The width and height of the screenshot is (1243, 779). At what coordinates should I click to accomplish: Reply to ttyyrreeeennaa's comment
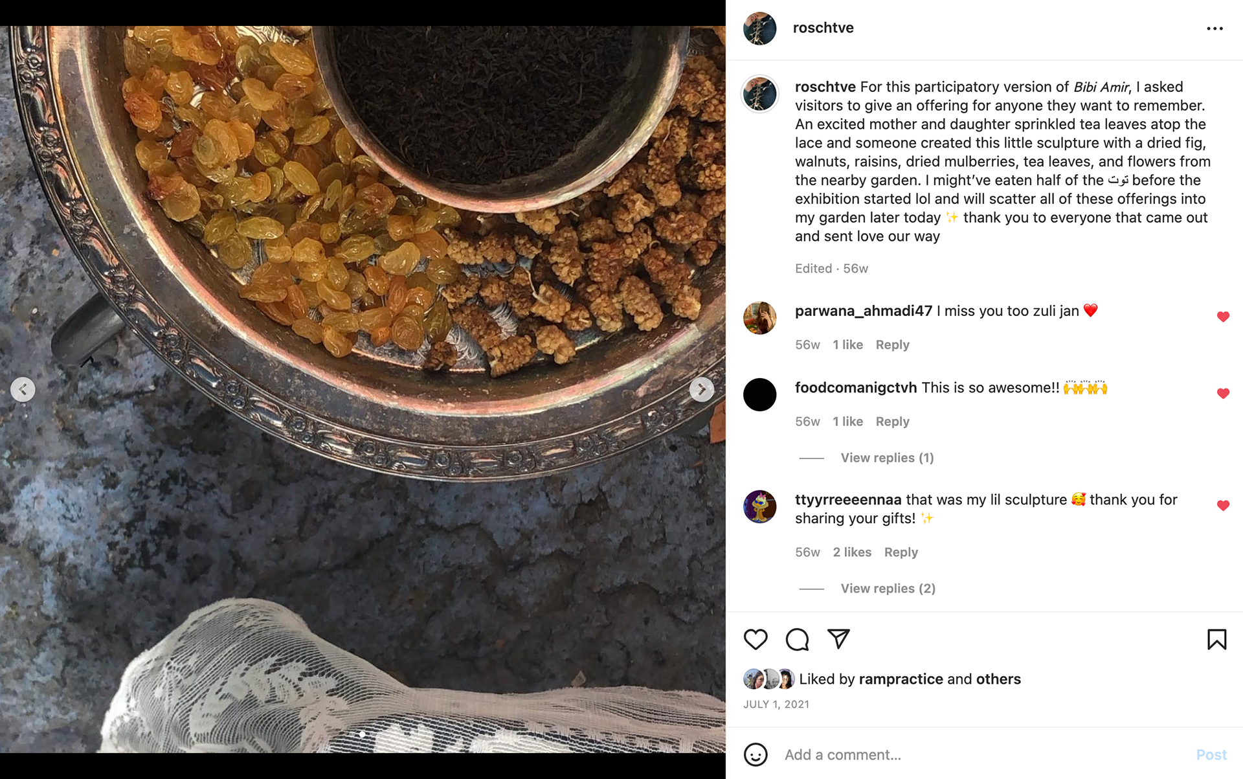pyautogui.click(x=901, y=552)
